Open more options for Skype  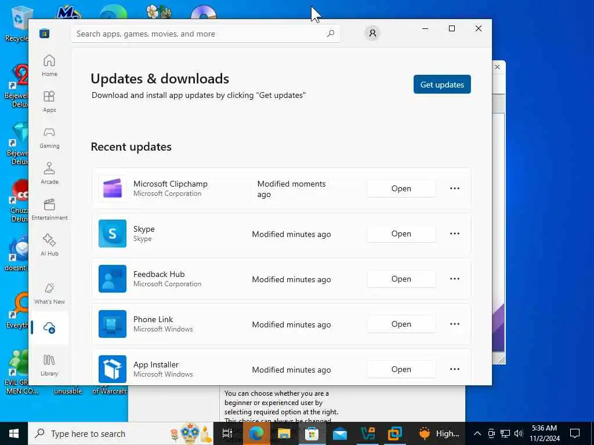[x=455, y=234]
